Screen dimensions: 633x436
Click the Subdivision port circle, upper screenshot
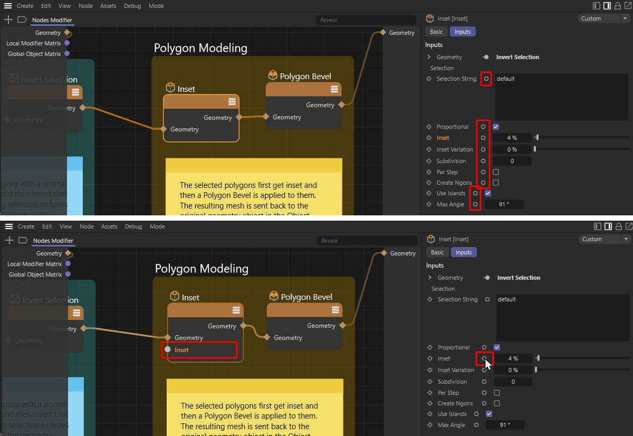coord(483,161)
